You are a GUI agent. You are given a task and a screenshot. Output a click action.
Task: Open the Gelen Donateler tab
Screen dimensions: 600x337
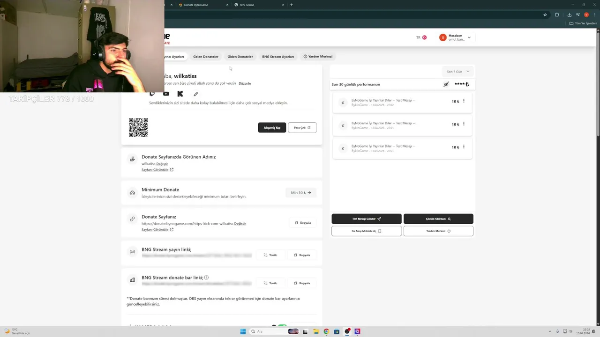pos(206,57)
